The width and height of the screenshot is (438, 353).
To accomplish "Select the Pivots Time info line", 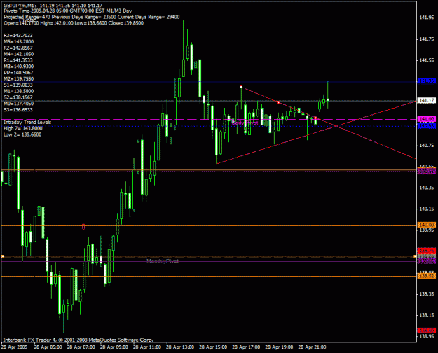I will [68, 11].
